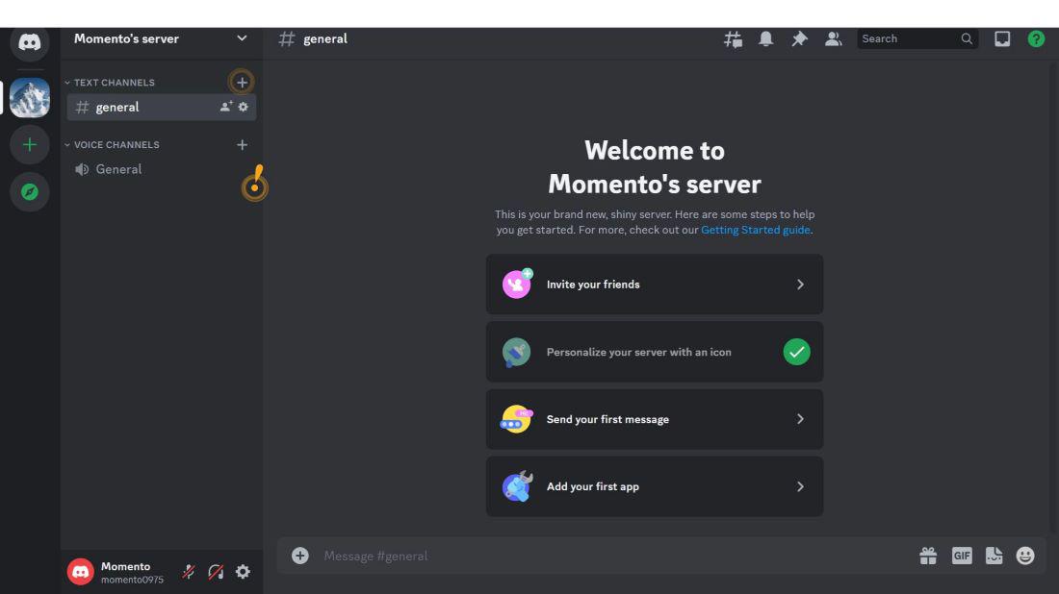This screenshot has height=594, width=1059.
Task: Toggle microphone mute
Action: click(x=189, y=572)
